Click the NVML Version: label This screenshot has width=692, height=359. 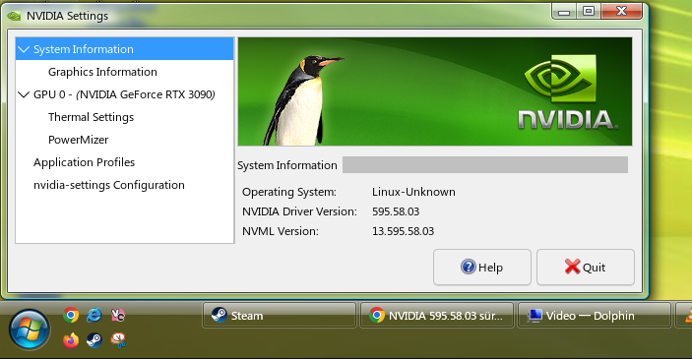[x=281, y=231]
